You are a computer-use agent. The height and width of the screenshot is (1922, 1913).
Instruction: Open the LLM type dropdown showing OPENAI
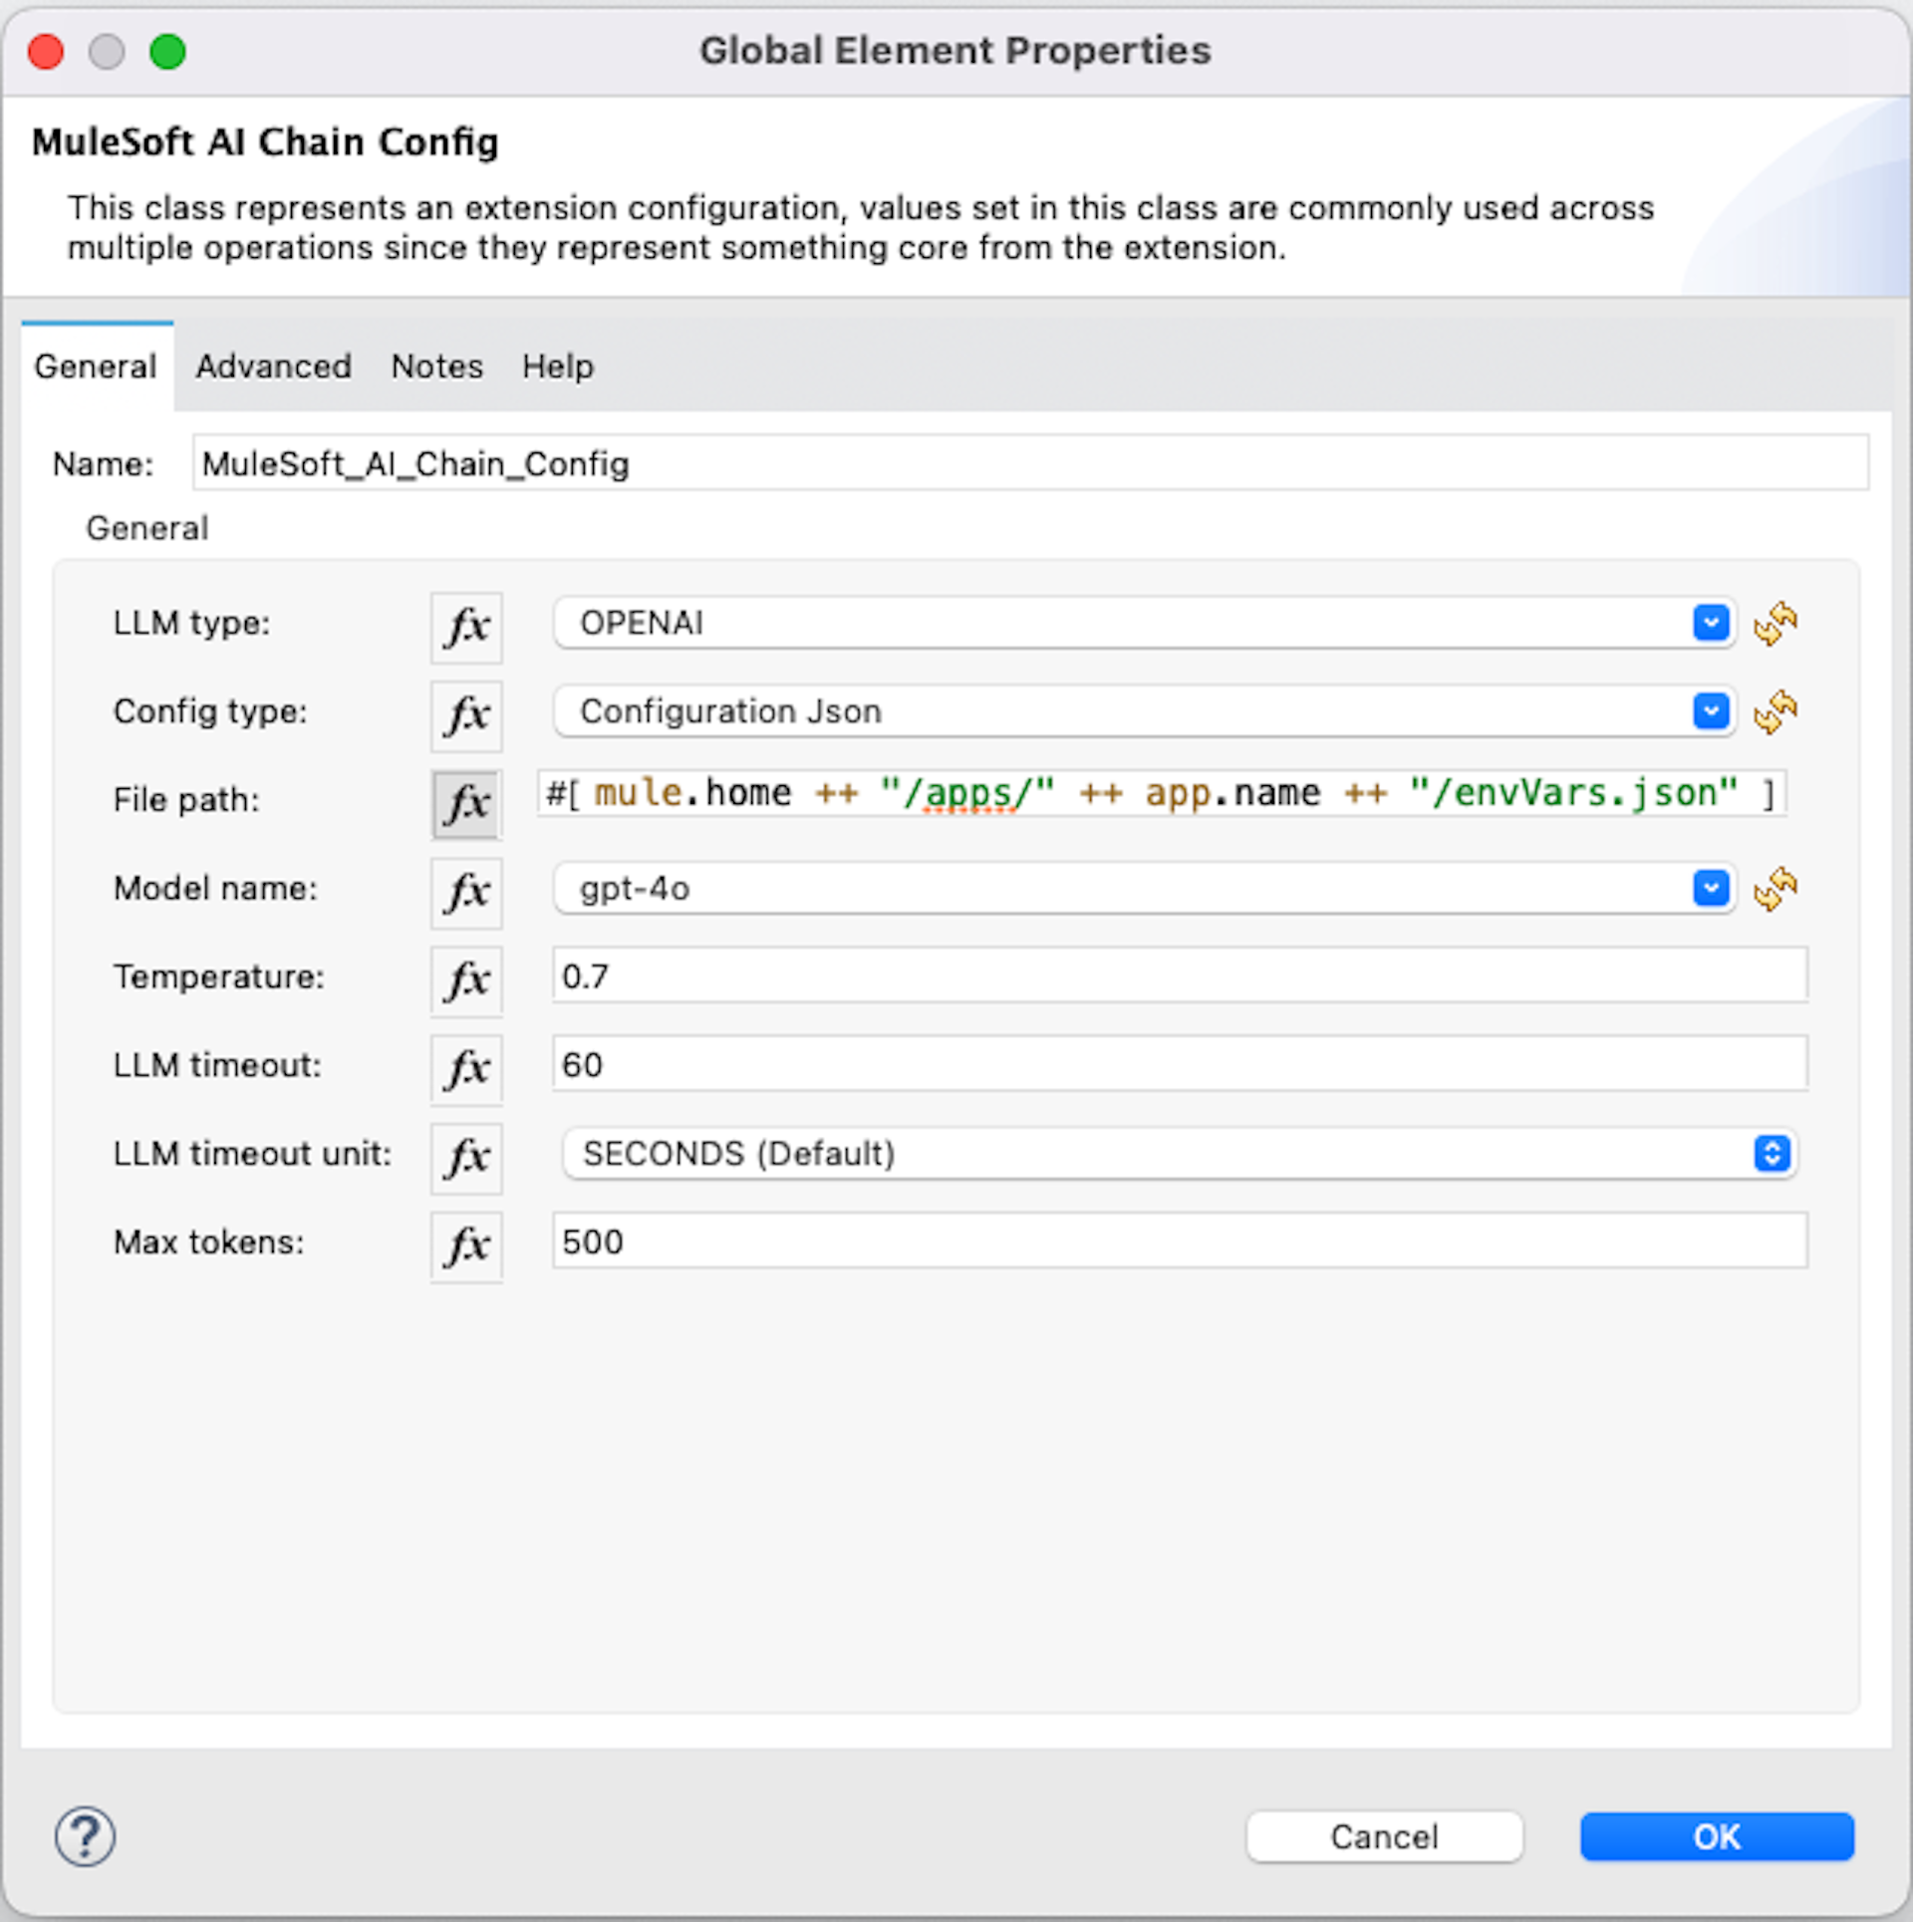click(1144, 624)
